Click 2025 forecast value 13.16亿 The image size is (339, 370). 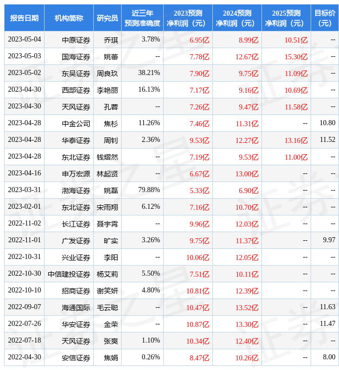click(x=296, y=140)
